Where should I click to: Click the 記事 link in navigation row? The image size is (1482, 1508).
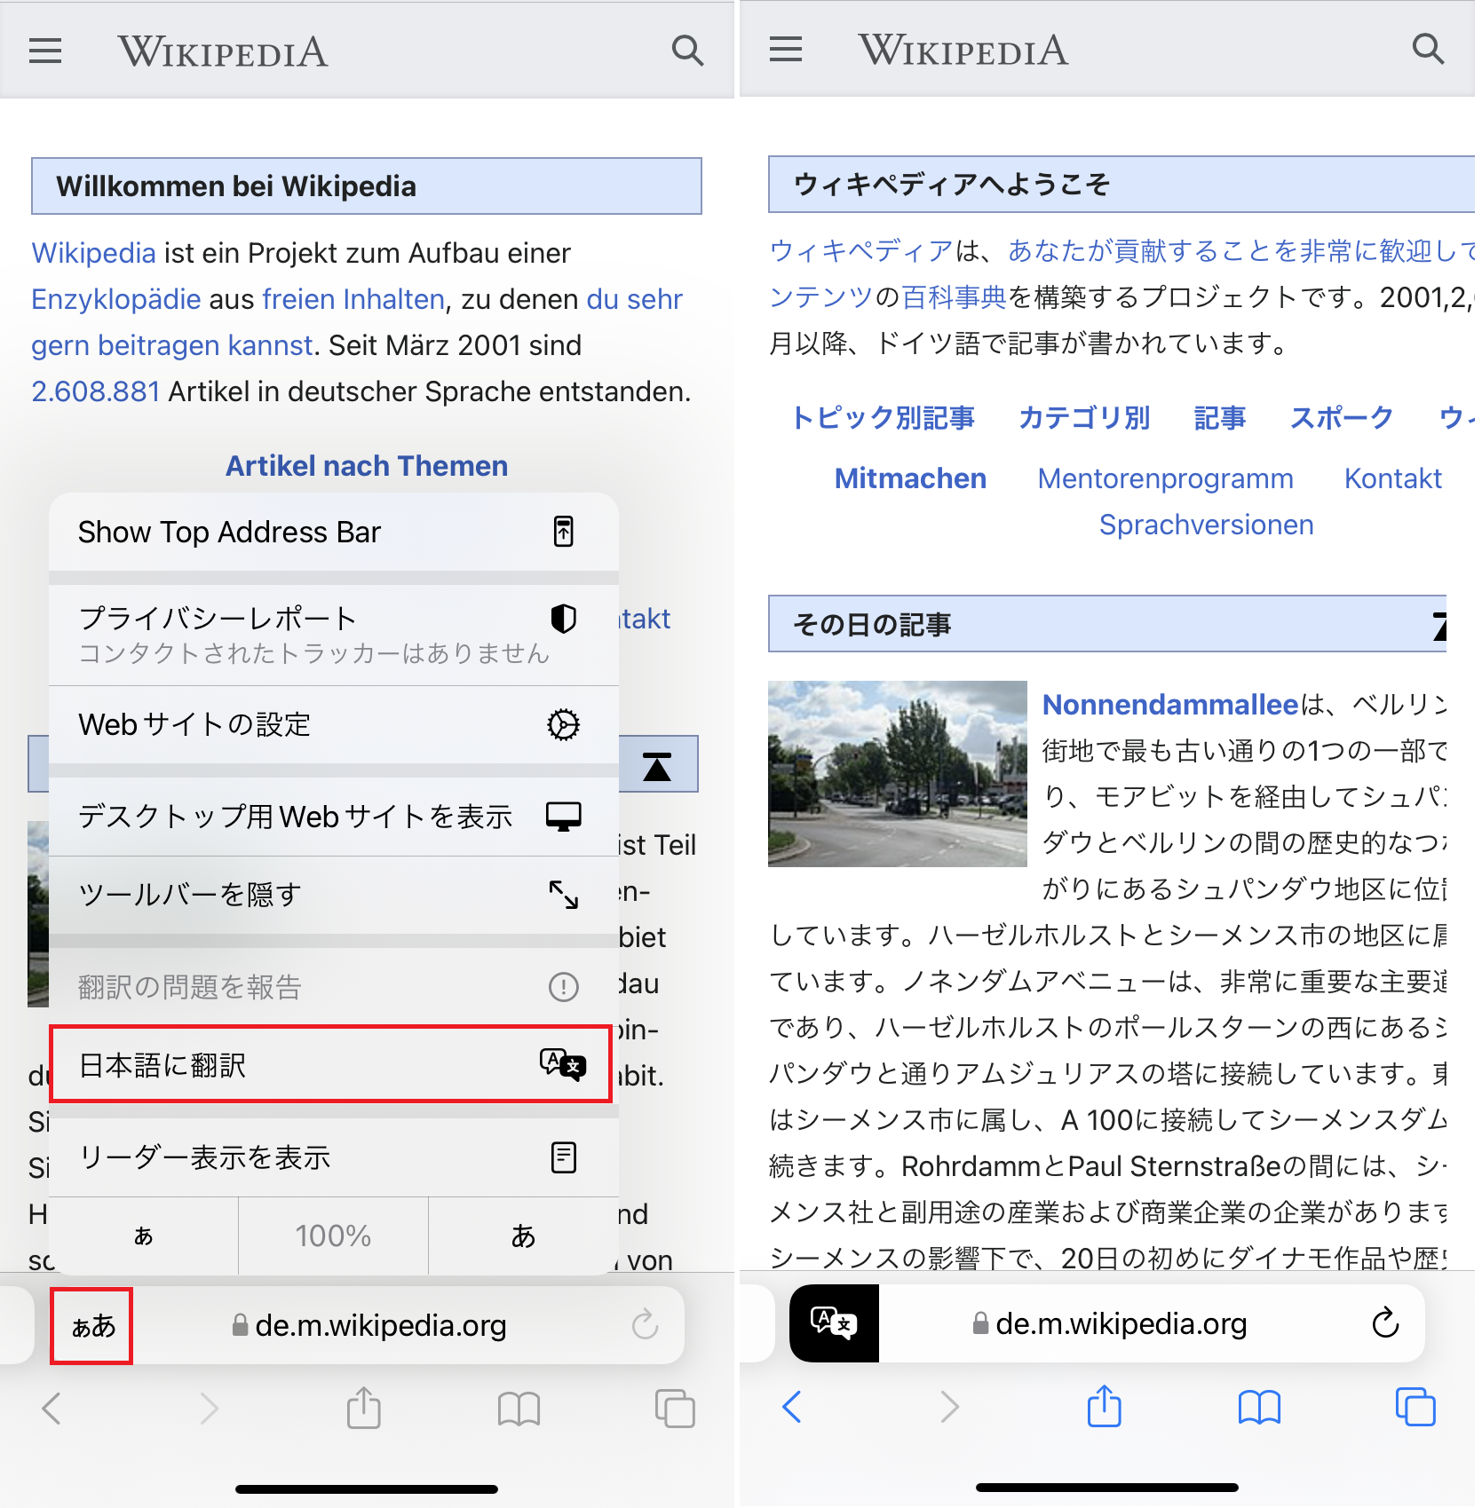(x=1220, y=418)
